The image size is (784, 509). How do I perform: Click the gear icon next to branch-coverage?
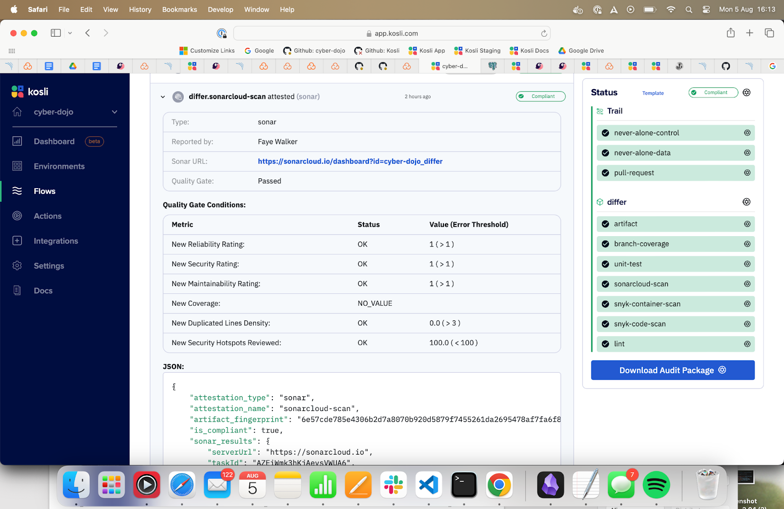(747, 244)
